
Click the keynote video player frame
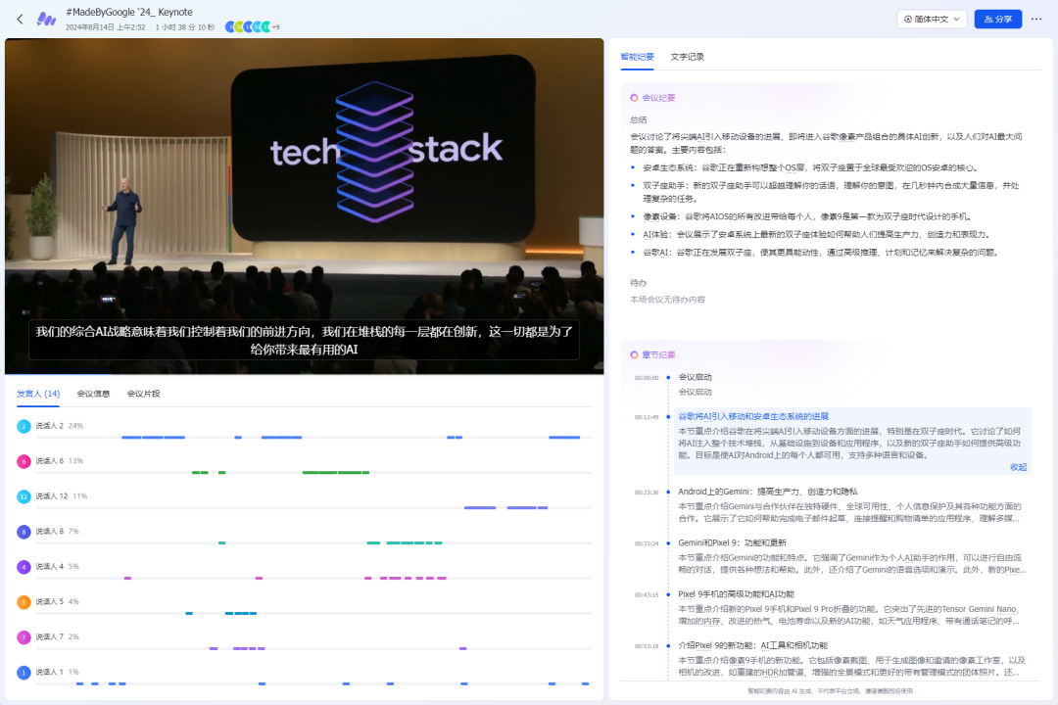(305, 206)
